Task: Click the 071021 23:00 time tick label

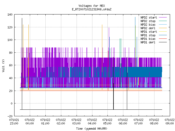Action: coord(14,122)
